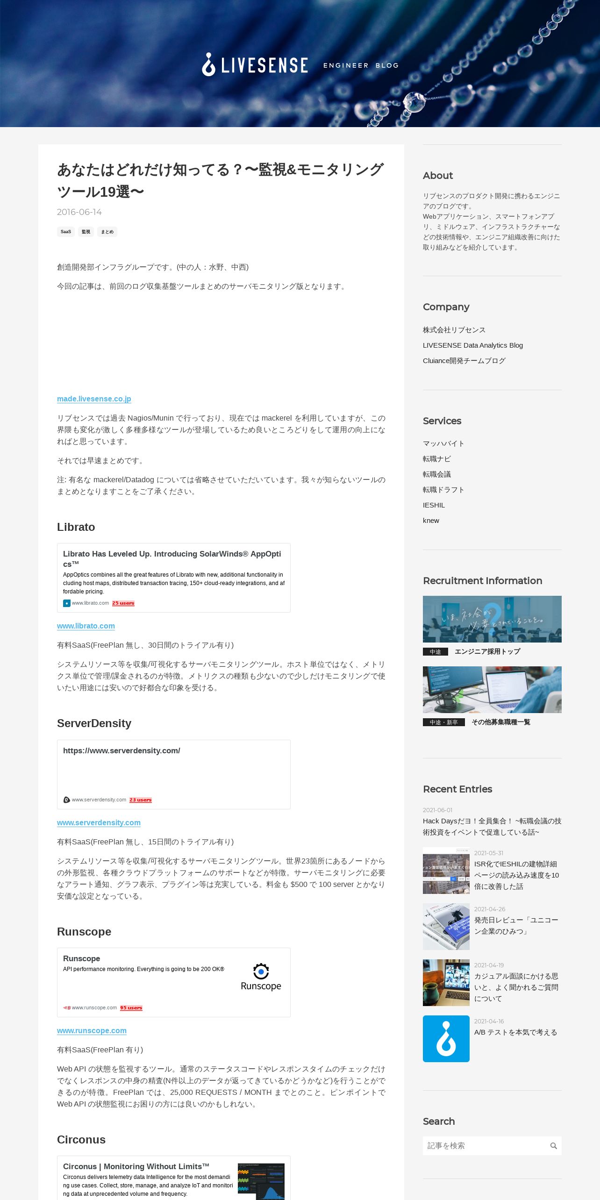
Task: Click the その他募集職種一覧 recruitment banner image
Action: tap(492, 690)
